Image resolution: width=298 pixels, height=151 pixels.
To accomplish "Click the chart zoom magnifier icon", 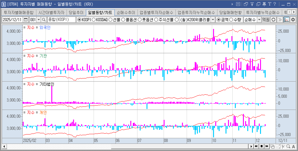I will 288,146.
